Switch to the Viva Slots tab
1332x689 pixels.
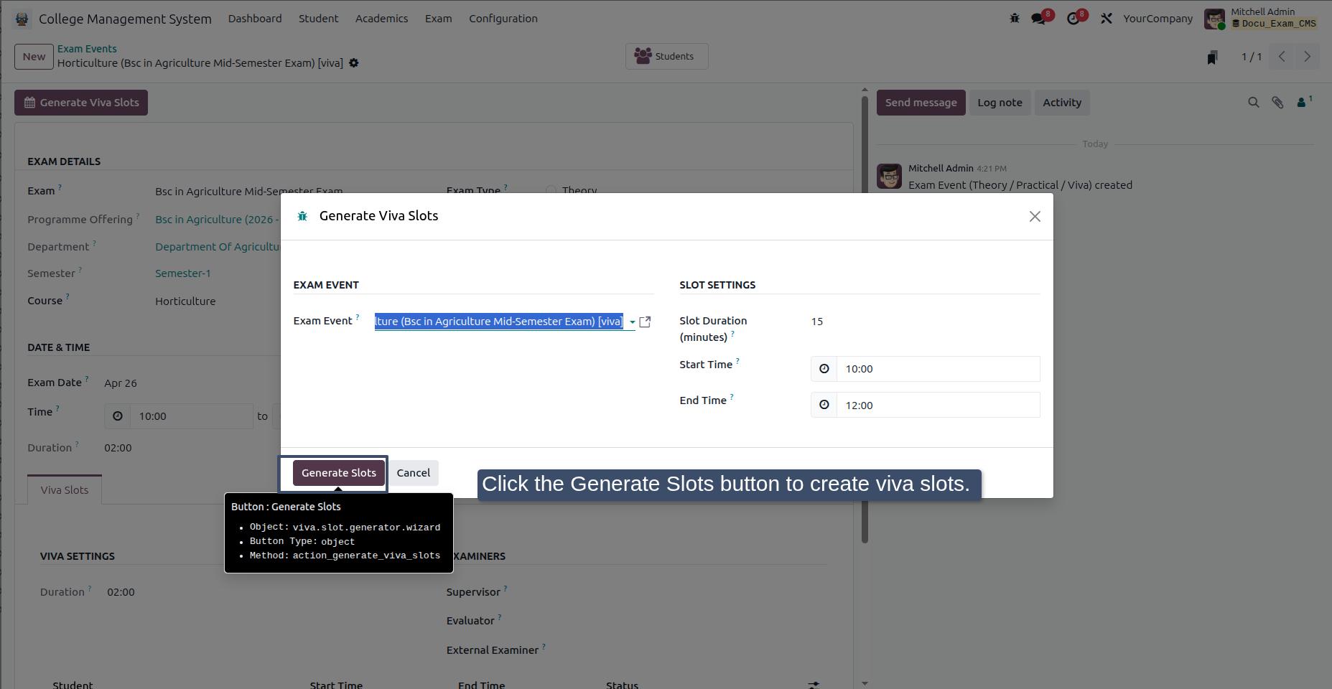[65, 489]
